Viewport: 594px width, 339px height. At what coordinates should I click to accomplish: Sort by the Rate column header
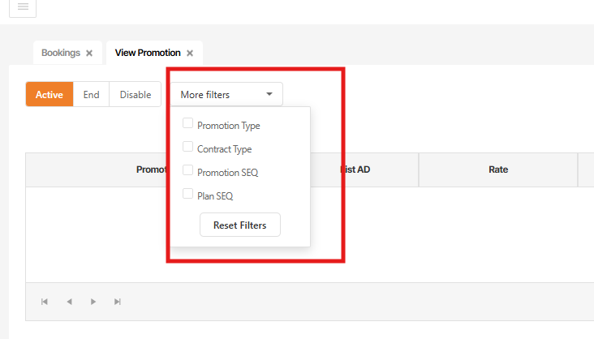pos(498,169)
